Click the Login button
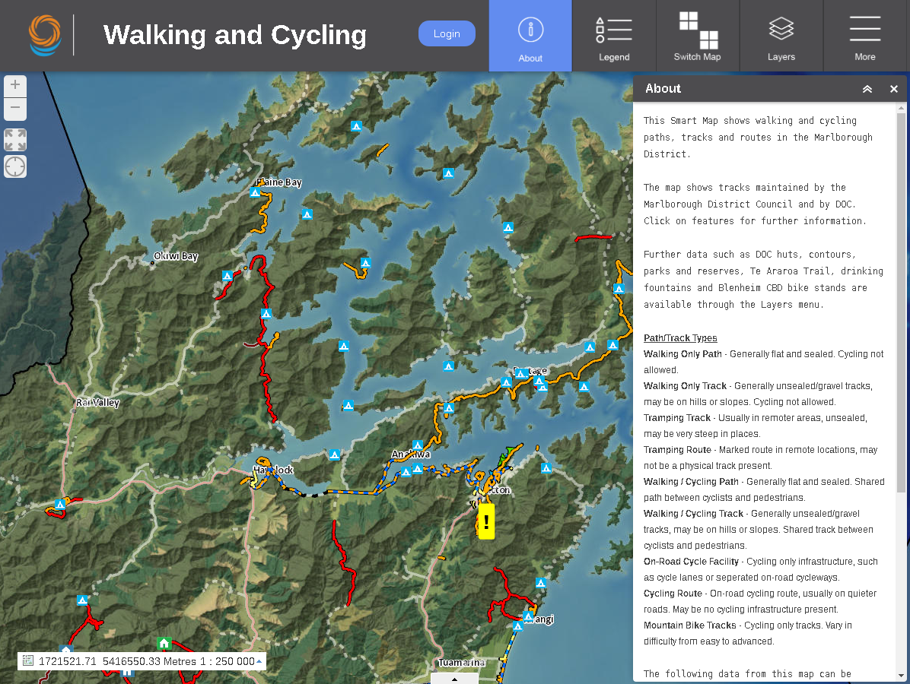910x684 pixels. pos(447,33)
